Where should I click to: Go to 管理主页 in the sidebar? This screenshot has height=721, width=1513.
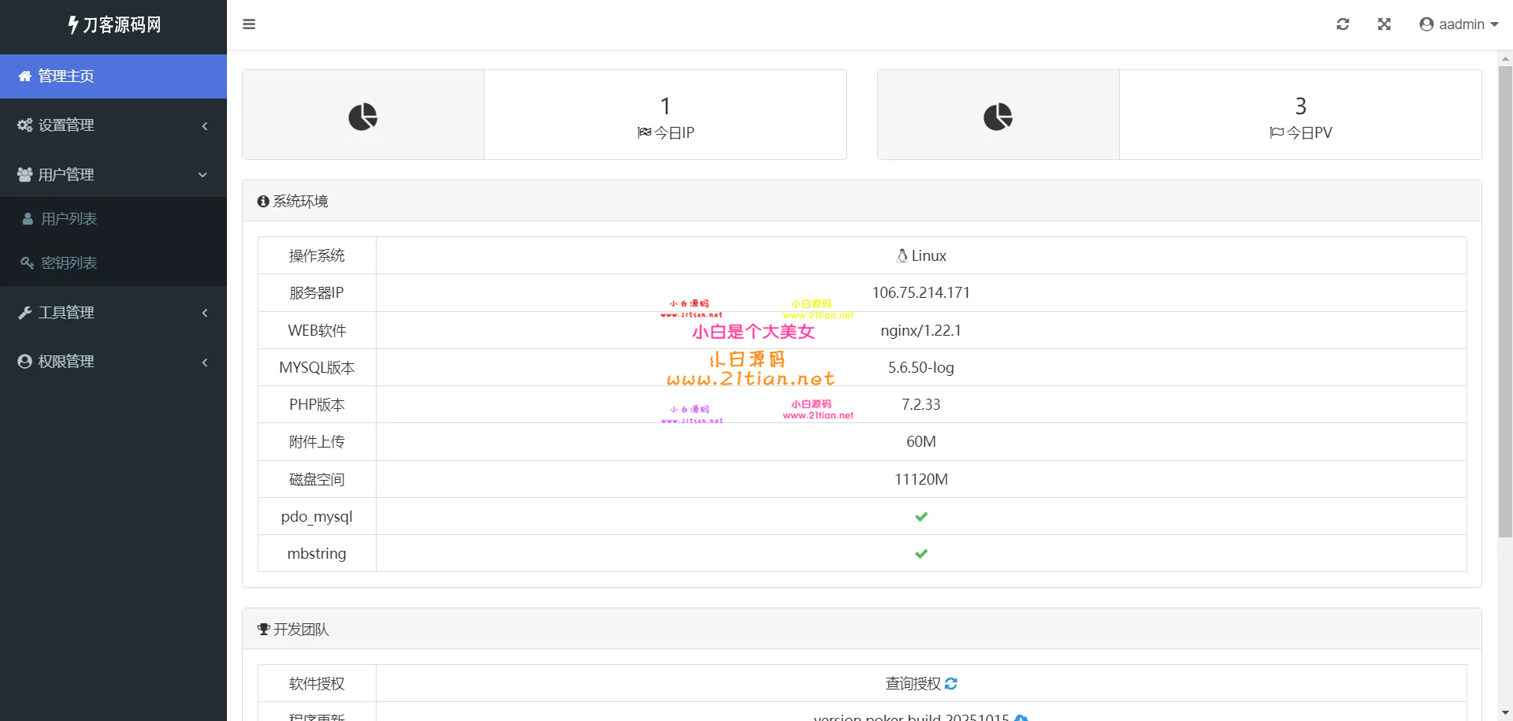pos(66,76)
